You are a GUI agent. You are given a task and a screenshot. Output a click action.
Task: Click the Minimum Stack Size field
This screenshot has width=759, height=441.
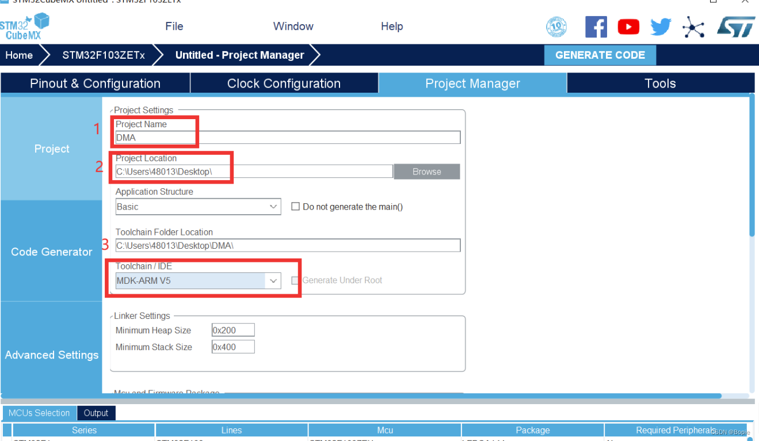pyautogui.click(x=233, y=347)
